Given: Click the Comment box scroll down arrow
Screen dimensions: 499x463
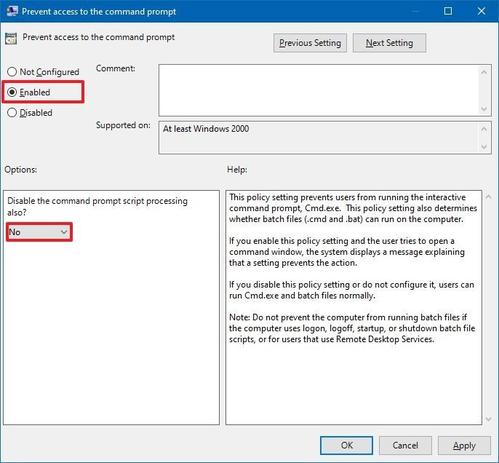Looking at the screenshot, I should pos(484,109).
